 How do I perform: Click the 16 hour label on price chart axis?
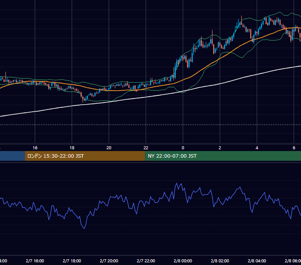pyautogui.click(x=35, y=148)
